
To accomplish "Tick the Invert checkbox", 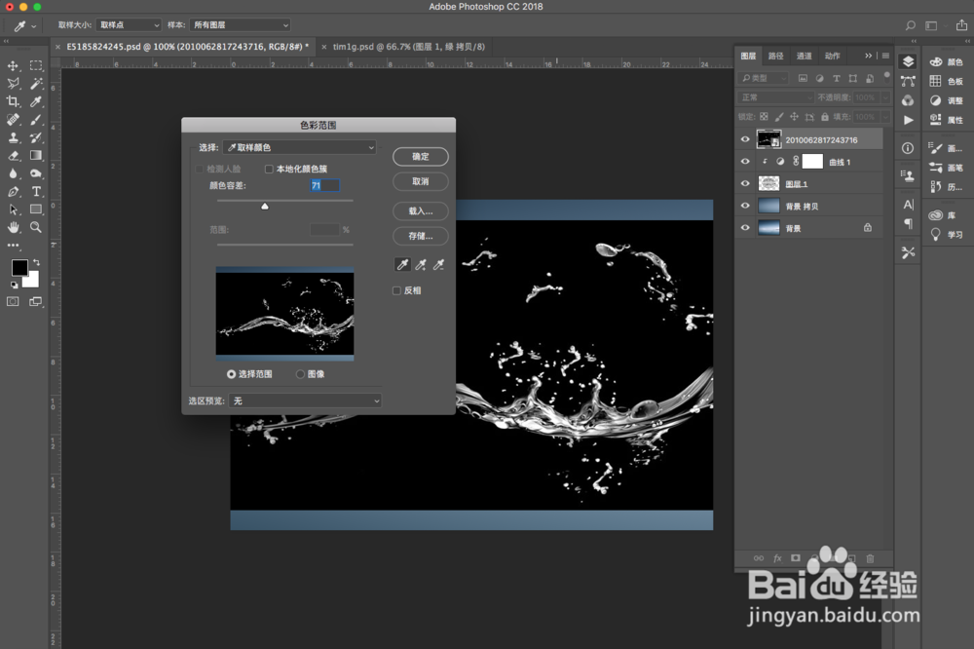I will (396, 290).
